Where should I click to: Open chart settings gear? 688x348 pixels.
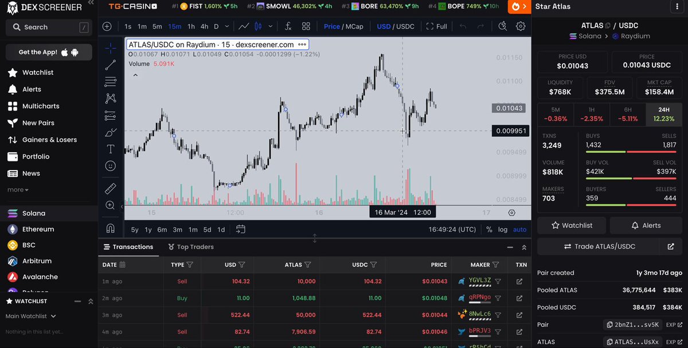pos(521,26)
